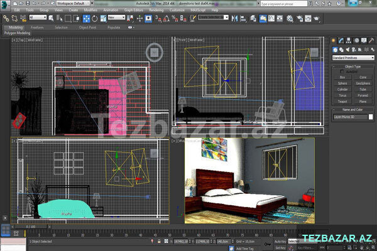Image resolution: width=377 pixels, height=251 pixels.
Task: Click Edit Named Selection Sets icon
Action: [193, 18]
